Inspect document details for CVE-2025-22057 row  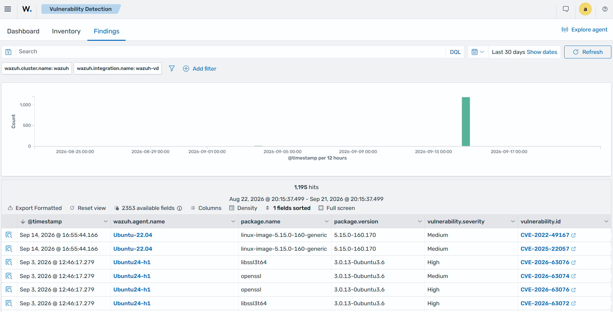pos(9,249)
